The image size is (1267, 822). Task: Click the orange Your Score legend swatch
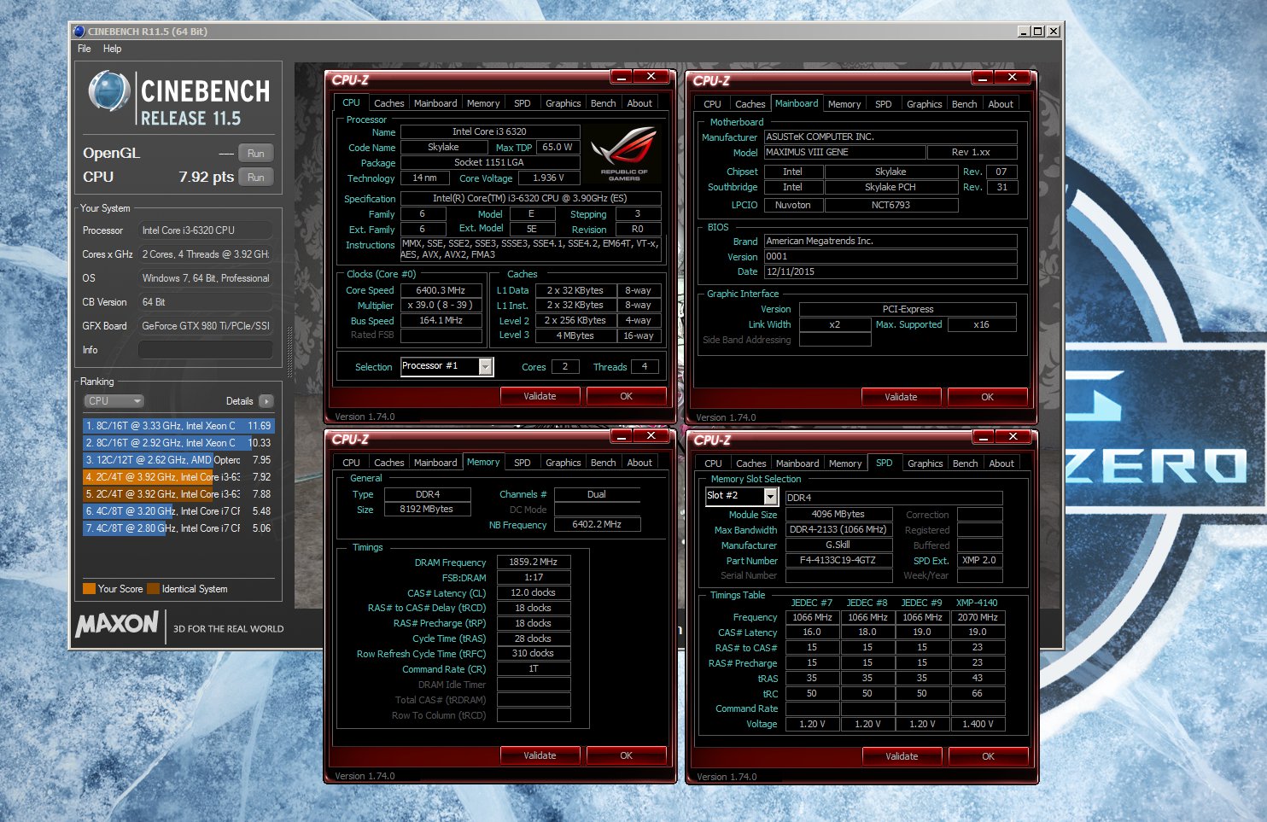point(89,589)
